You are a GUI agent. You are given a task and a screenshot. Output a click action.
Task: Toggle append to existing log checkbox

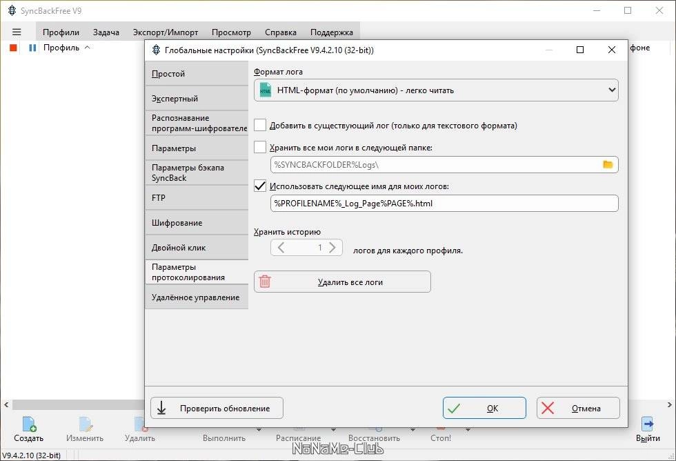click(x=260, y=125)
